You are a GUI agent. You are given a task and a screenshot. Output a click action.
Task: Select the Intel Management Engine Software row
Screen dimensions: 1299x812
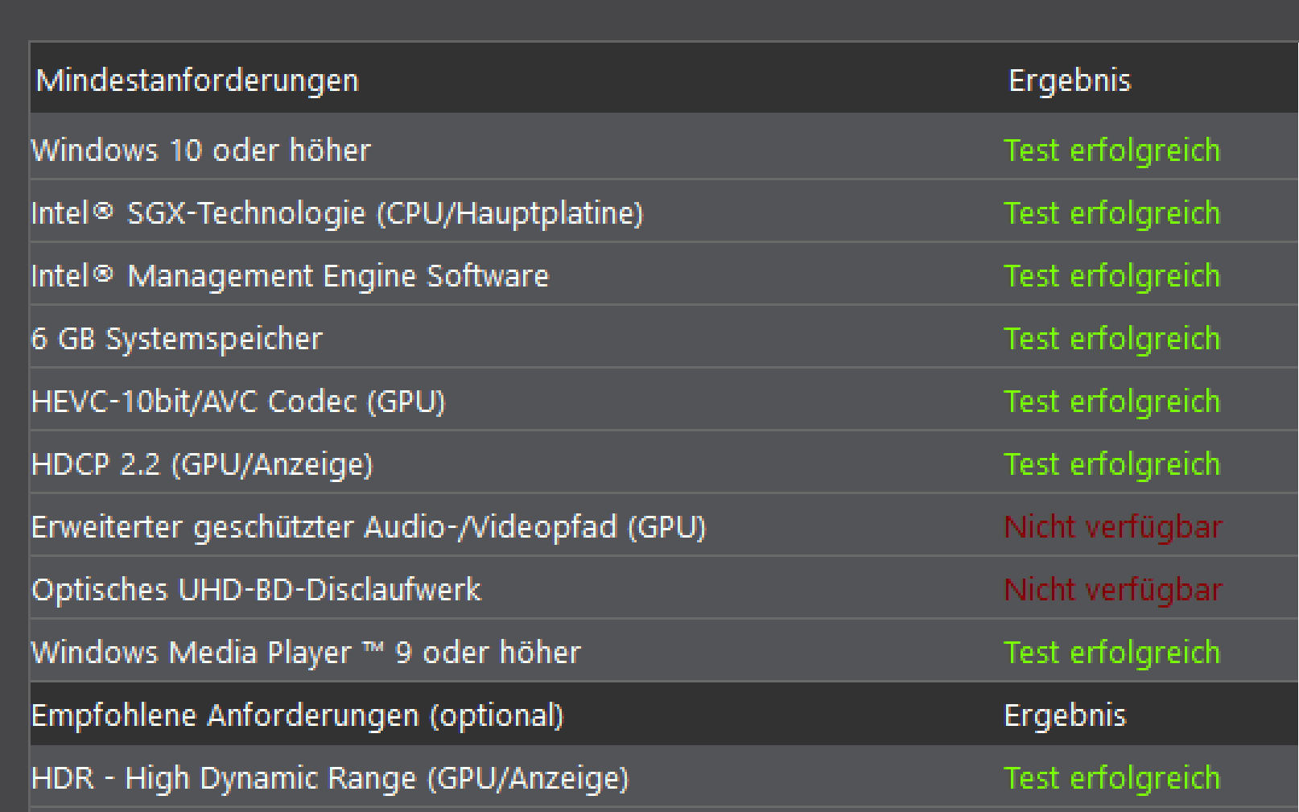(290, 276)
